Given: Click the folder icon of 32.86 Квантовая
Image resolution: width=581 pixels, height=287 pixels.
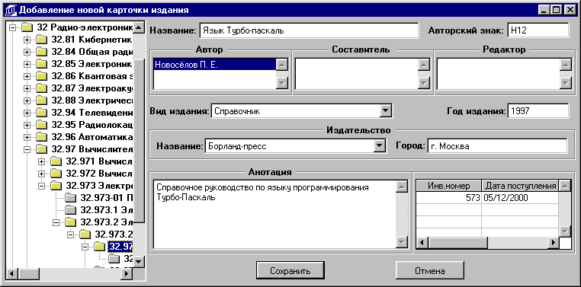Looking at the screenshot, I should [x=41, y=76].
